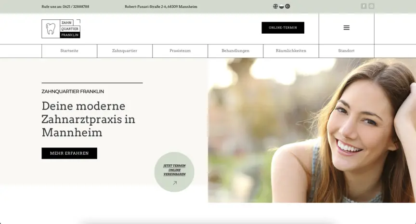Click the arrow in the green circle
Screen dimensions: 416x224
click(x=175, y=183)
